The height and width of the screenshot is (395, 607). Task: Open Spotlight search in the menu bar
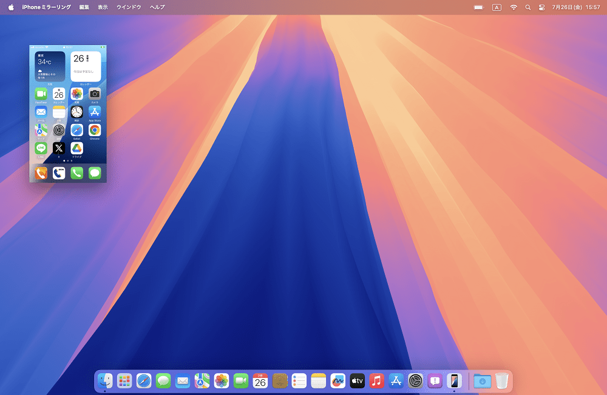(x=527, y=7)
